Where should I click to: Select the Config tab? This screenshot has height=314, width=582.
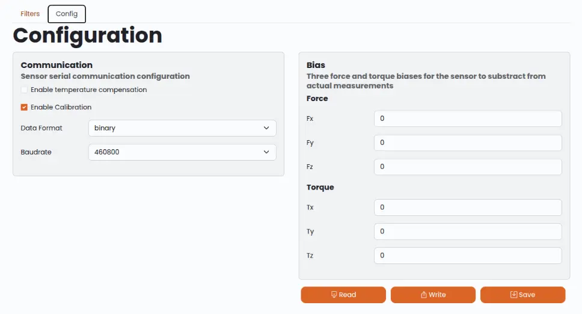[x=67, y=14]
